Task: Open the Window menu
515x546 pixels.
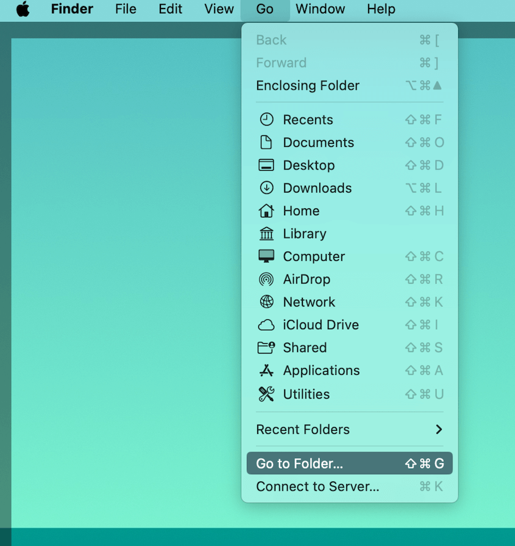Action: 320,9
